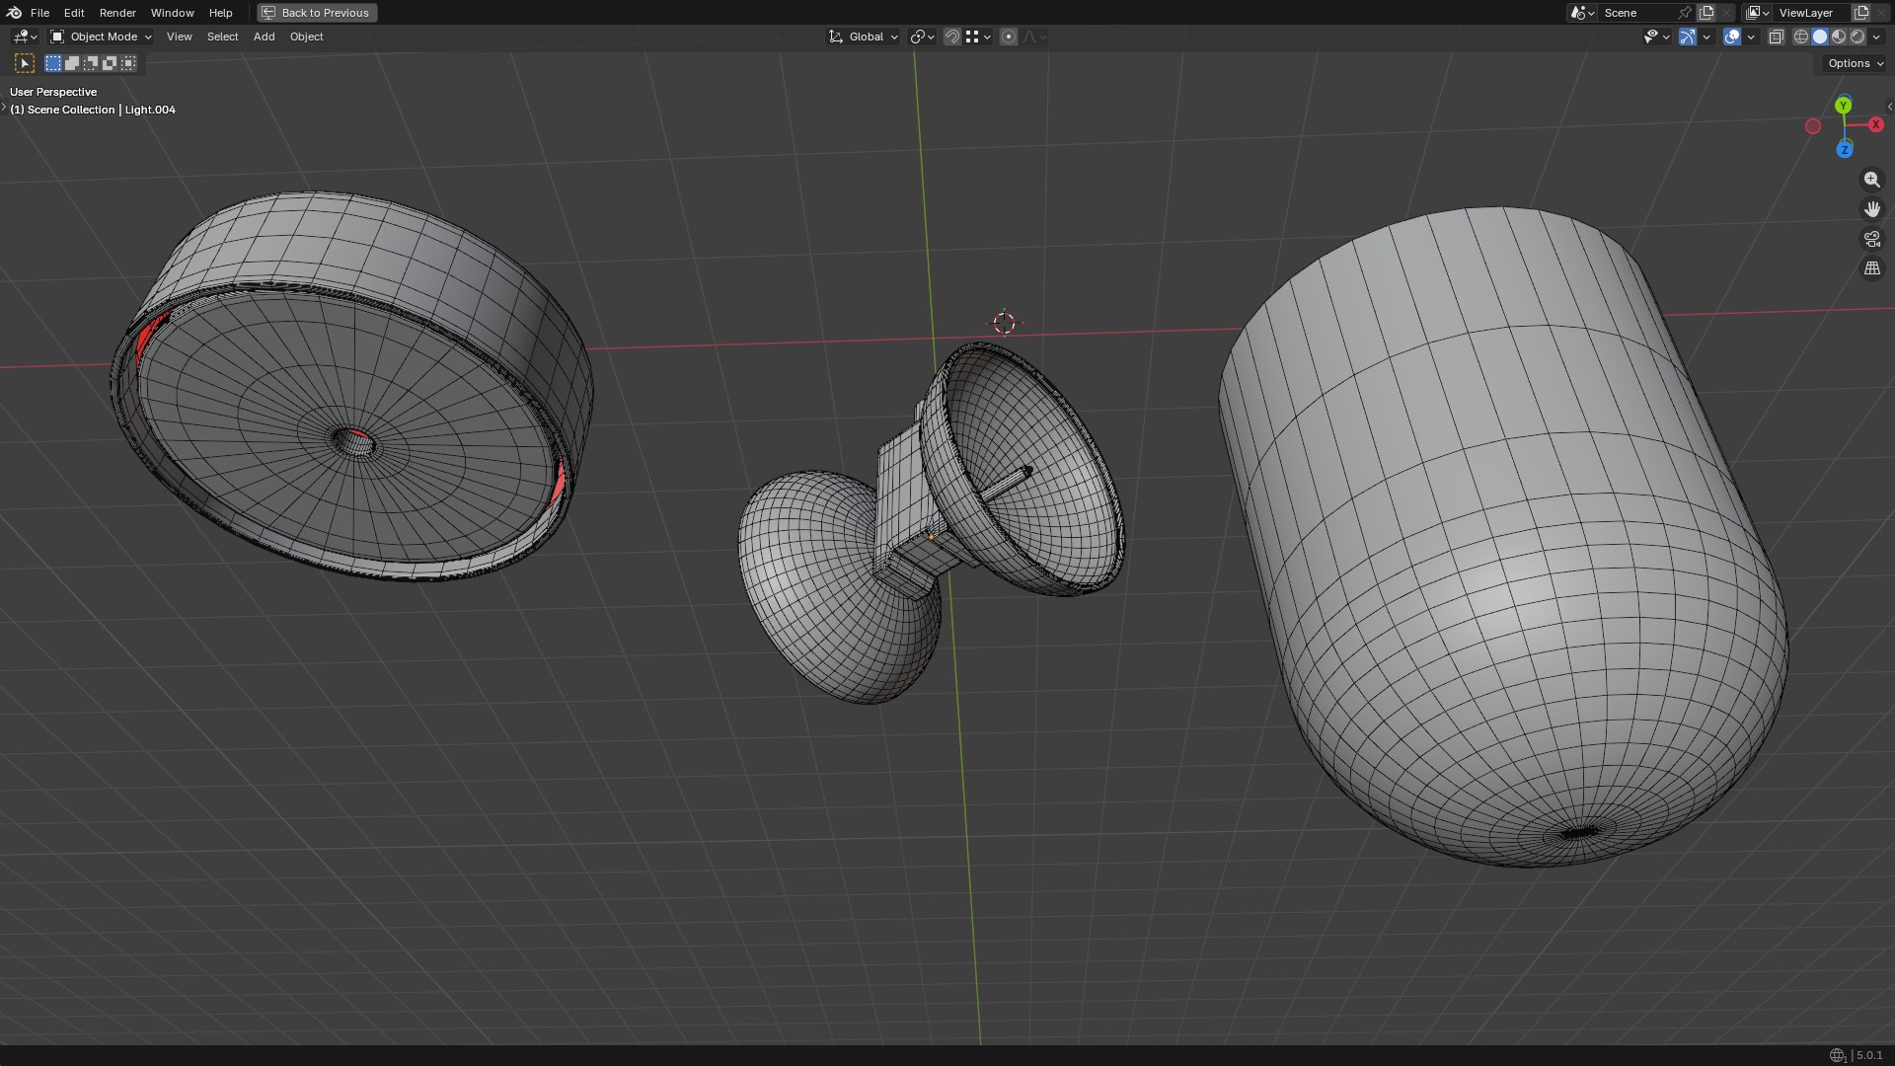Select Set selection mode icon
This screenshot has width=1895, height=1066.
(53, 63)
